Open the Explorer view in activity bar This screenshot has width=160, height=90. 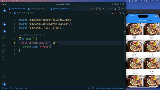click(3, 9)
